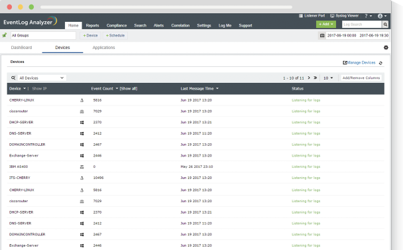Click the ITS-CHERRY Linux icon

82,178
